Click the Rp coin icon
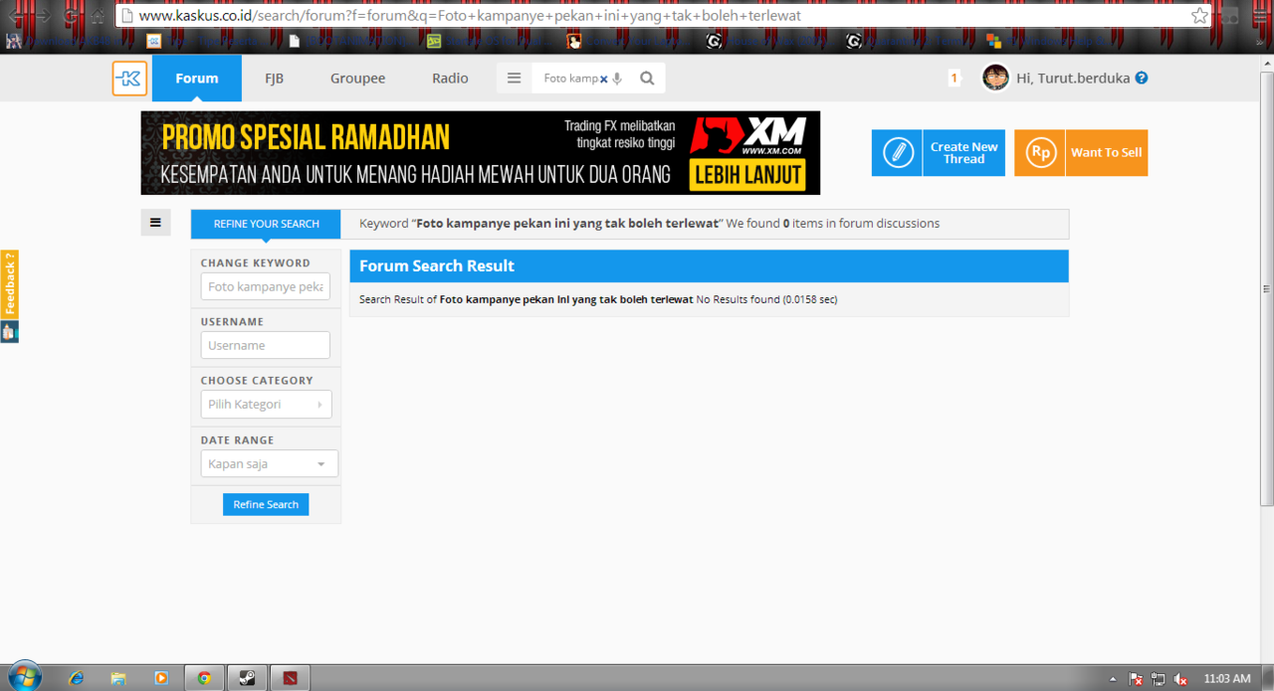 [1040, 153]
